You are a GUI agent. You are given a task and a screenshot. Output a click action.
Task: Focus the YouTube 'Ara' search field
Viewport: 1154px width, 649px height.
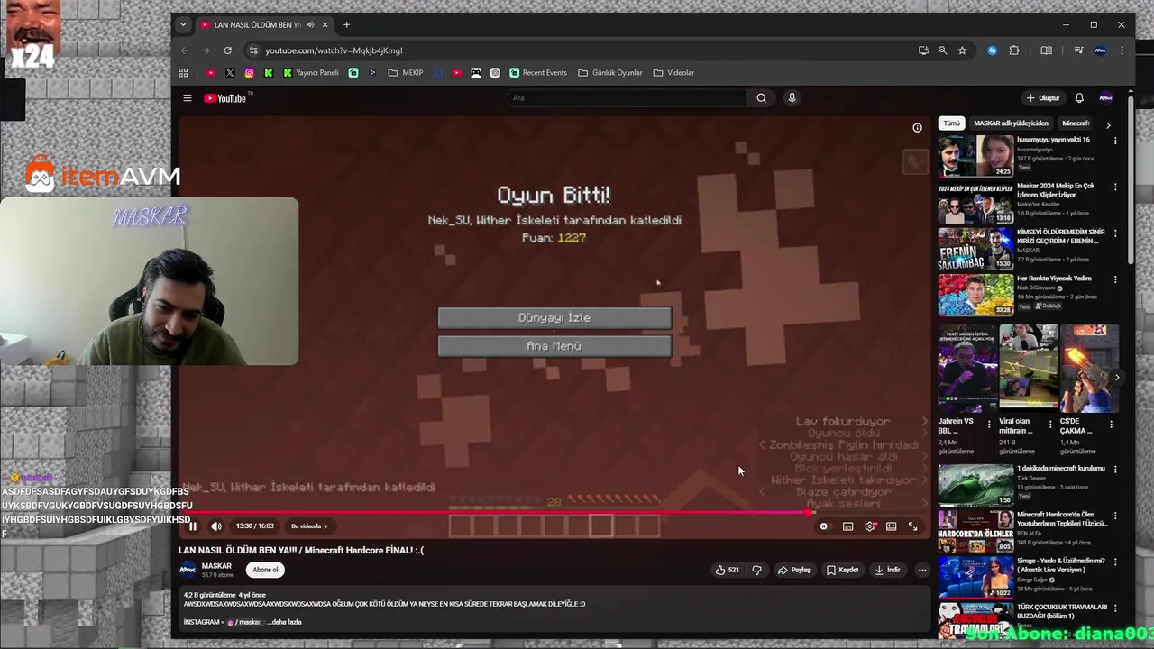pyautogui.click(x=626, y=98)
